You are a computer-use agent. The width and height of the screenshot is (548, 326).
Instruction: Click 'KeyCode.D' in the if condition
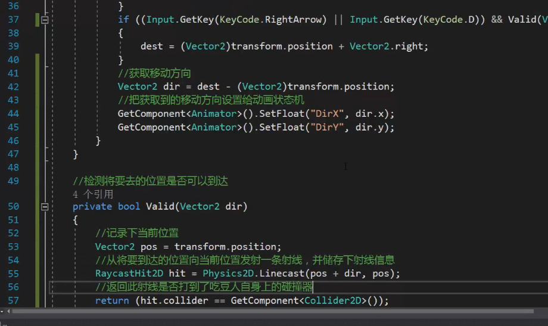(x=449, y=20)
